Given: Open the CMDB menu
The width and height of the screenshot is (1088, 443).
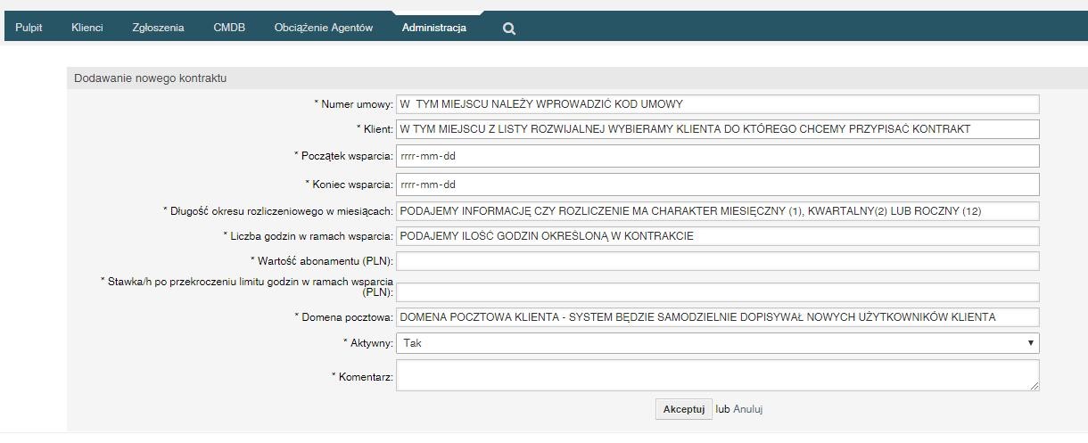Looking at the screenshot, I should tap(229, 28).
